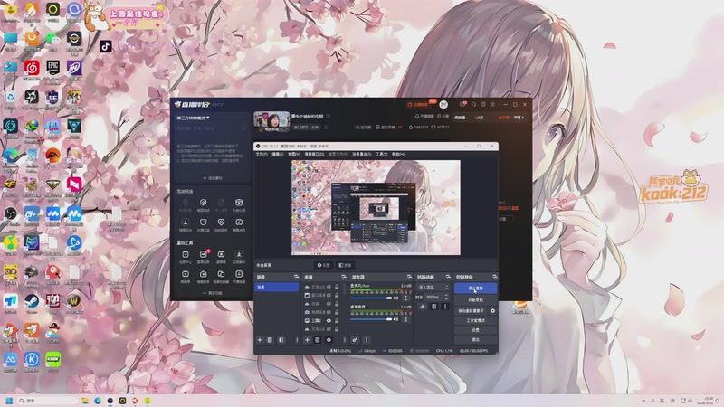
Task: Open File Explorer from the taskbar
Action: click(x=85, y=401)
